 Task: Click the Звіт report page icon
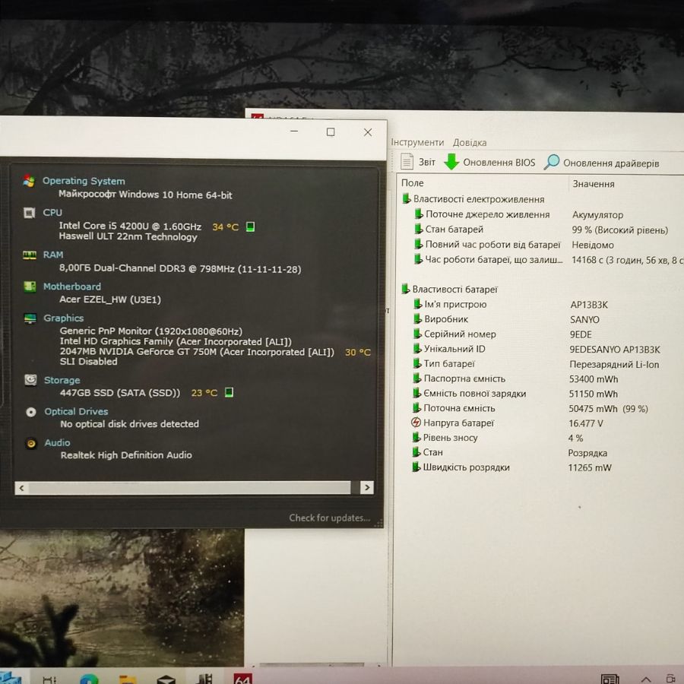[407, 161]
